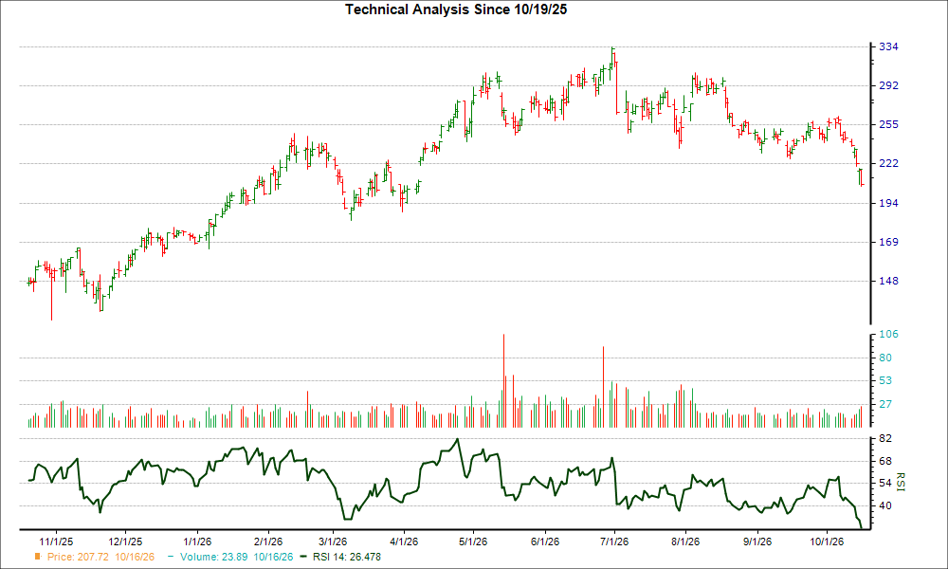Click the 'Price: 207.72 10/16/26' legend text

point(101,557)
